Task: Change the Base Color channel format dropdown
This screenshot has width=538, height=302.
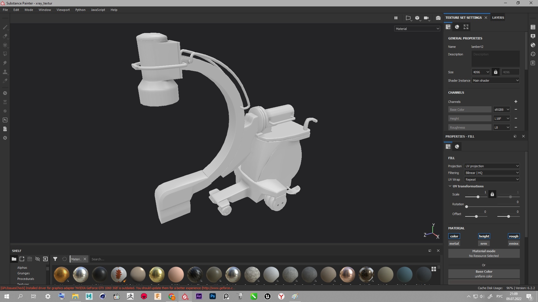Action: click(501, 109)
